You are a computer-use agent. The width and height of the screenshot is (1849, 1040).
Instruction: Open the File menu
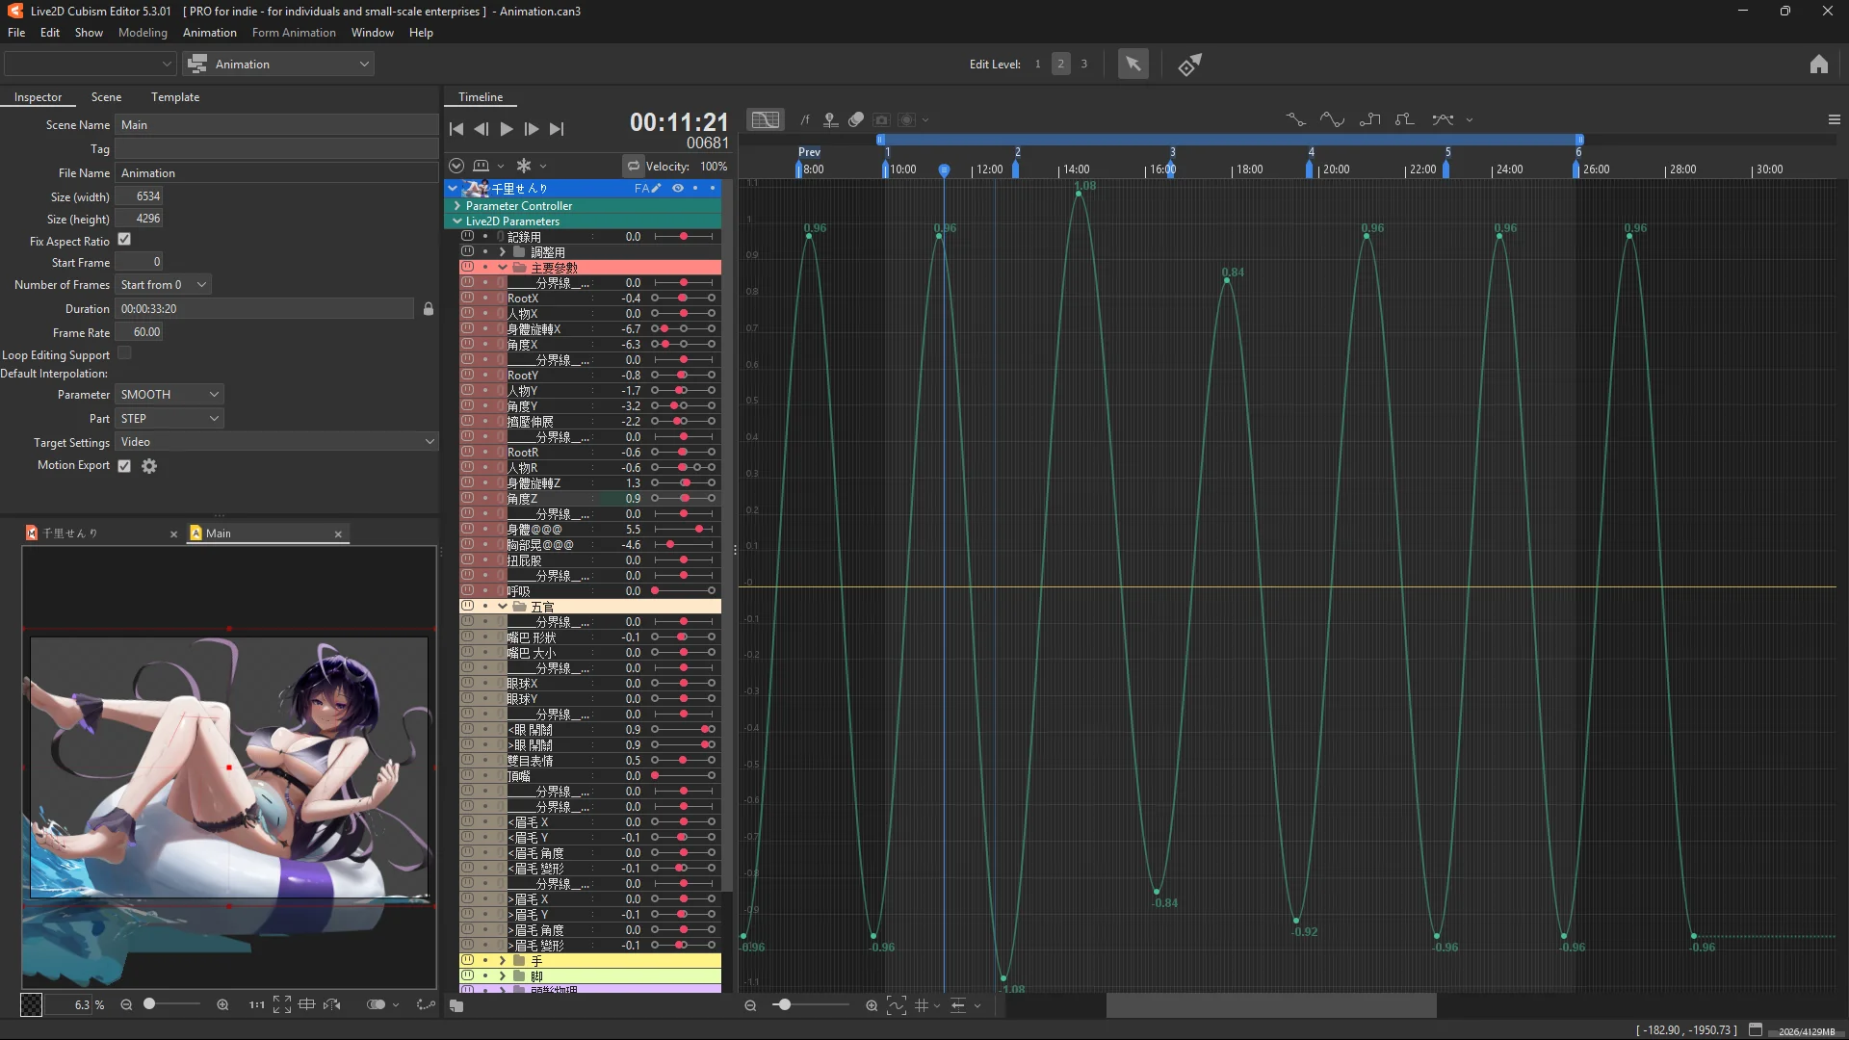tap(16, 33)
